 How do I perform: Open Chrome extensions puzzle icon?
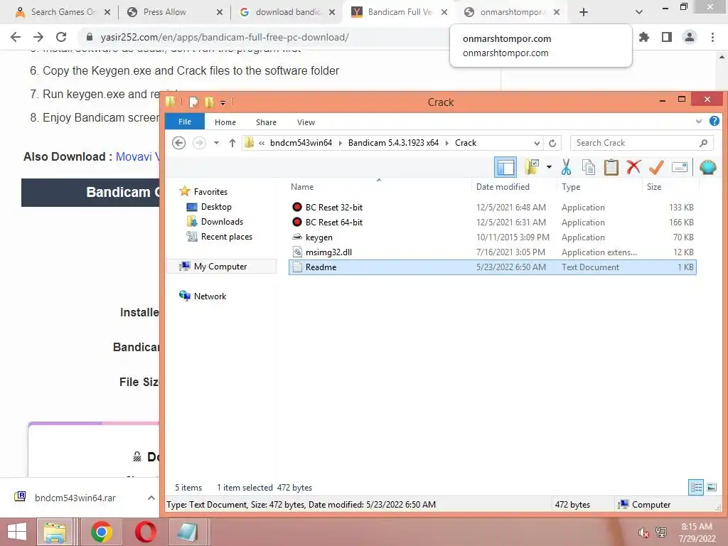pos(644,37)
